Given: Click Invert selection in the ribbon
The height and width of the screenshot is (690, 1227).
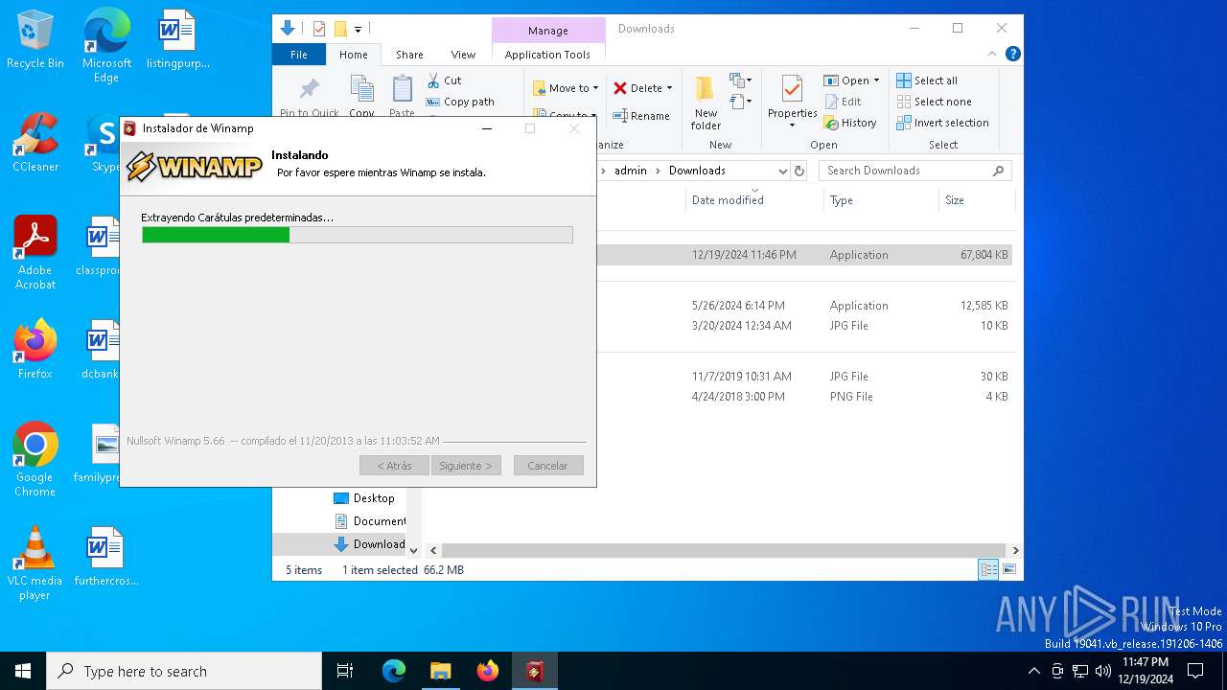Looking at the screenshot, I should click(942, 123).
